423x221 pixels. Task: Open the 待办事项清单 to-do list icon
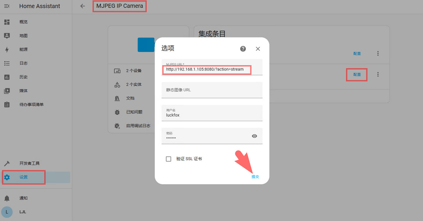(7, 105)
